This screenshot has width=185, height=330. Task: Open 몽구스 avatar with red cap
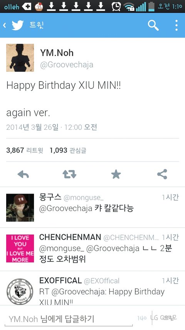20,208
